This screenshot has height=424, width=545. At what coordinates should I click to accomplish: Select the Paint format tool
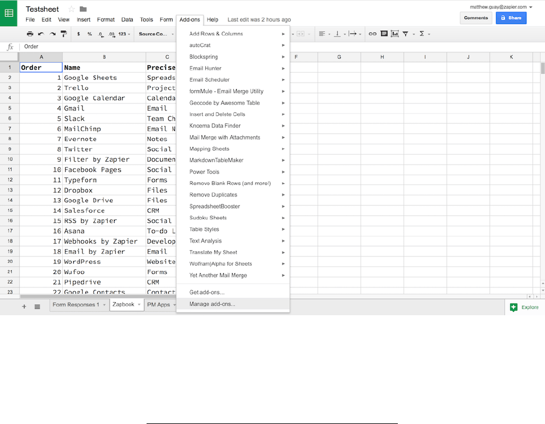click(63, 34)
